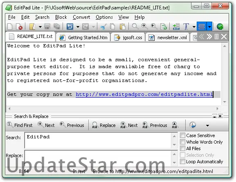
Task: Open the Block menu
Action: 61,17
